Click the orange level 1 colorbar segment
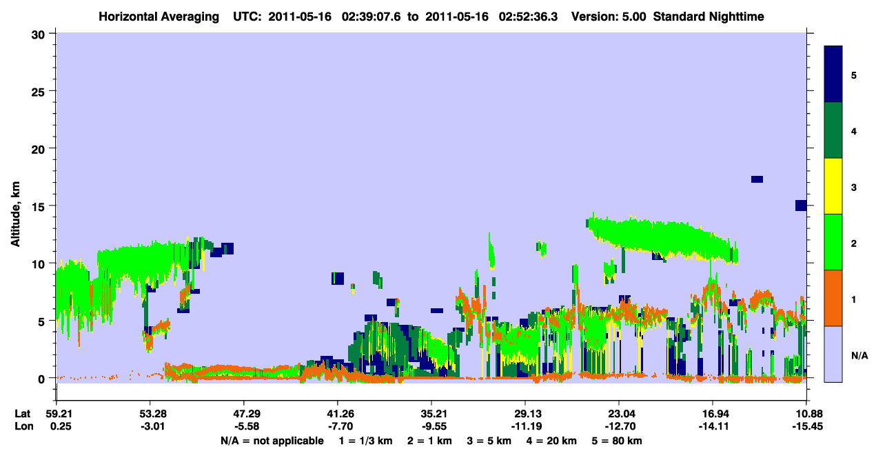 (833, 298)
